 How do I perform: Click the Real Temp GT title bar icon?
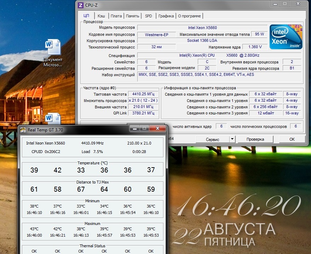coord(23,130)
